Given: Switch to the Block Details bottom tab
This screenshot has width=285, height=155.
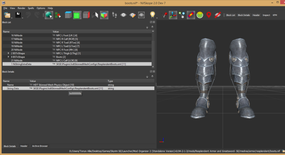Looking at the screenshot, I should click(x=9, y=146).
